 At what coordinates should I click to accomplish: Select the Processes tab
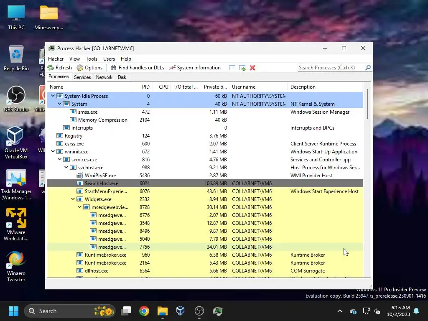tap(59, 77)
